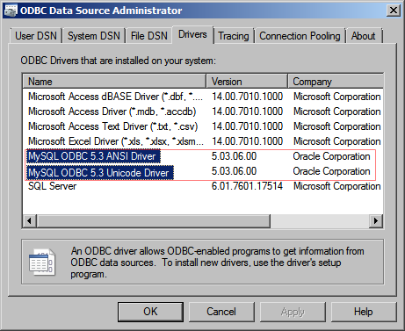This screenshot has height=331, width=405.
Task: Click the horizontal scrollbar left arrow
Action: click(x=30, y=220)
